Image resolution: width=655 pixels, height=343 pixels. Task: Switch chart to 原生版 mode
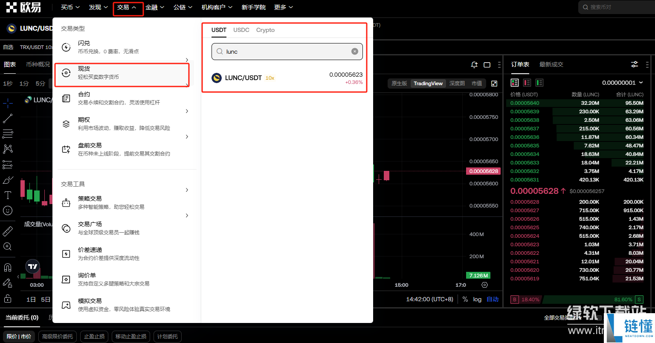(399, 84)
